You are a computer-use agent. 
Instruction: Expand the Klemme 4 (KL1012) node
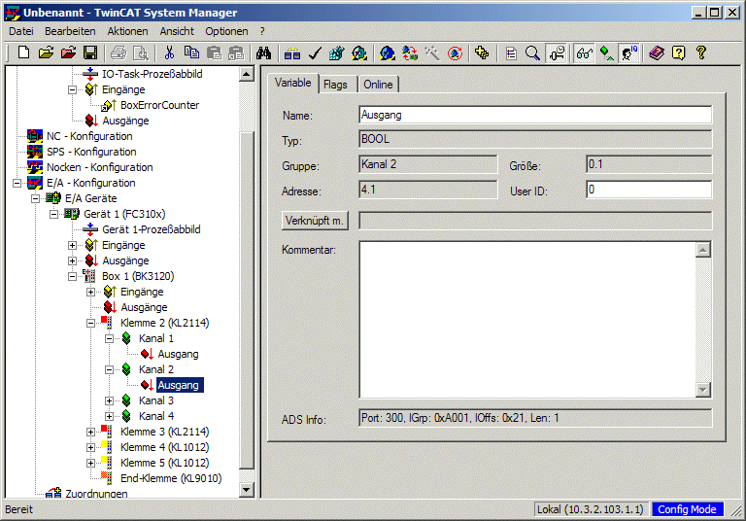[x=91, y=447]
